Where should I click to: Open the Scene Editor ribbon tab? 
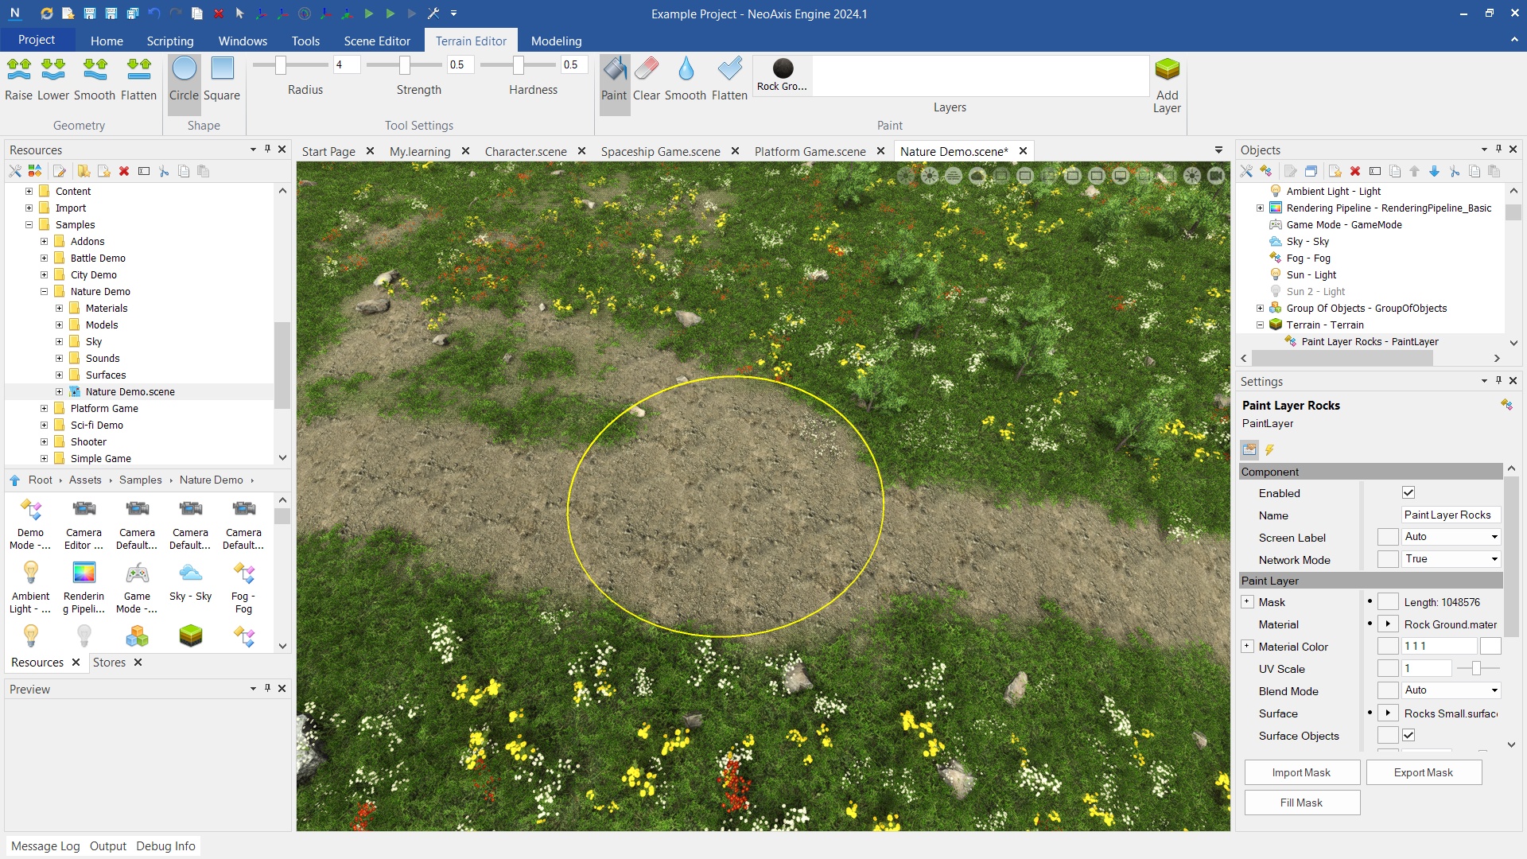377,41
